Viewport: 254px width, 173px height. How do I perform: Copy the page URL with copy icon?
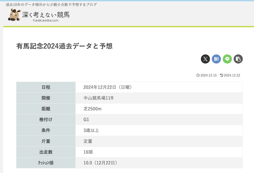(x=238, y=59)
